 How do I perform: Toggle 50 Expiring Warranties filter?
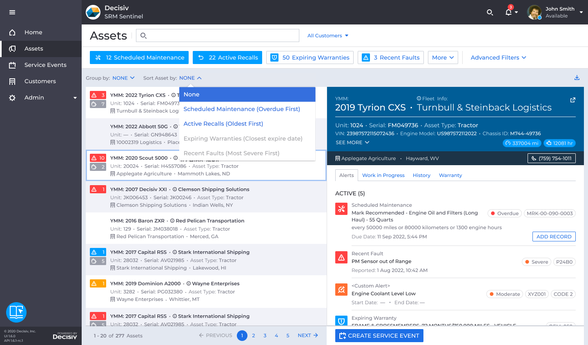(x=310, y=57)
